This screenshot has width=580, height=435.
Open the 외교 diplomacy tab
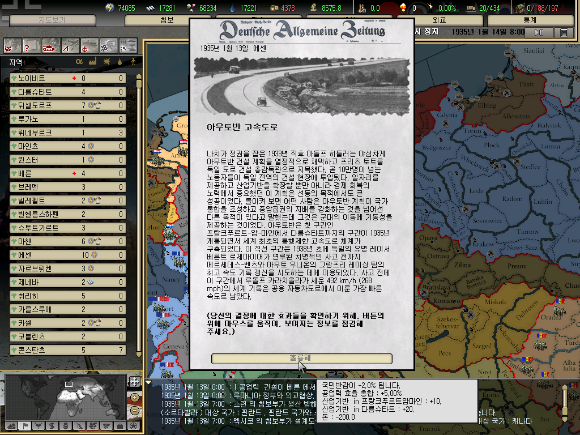pos(439,20)
